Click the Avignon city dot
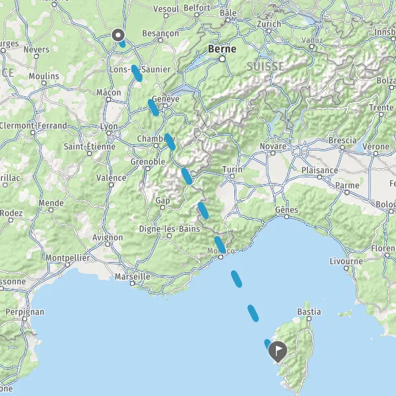Image resolution: width=396 pixels, height=396 pixels. tap(108, 244)
